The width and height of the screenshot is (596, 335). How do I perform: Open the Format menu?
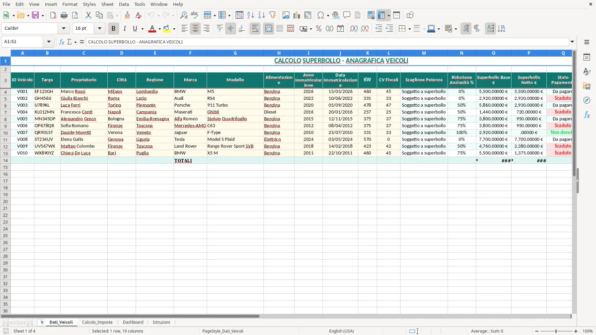pyautogui.click(x=70, y=4)
